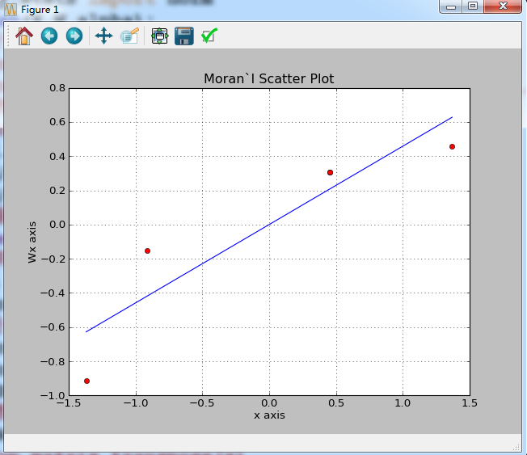Pick the red point near x equals -1.0
Viewport: 527px width, 455px height.
(x=147, y=251)
